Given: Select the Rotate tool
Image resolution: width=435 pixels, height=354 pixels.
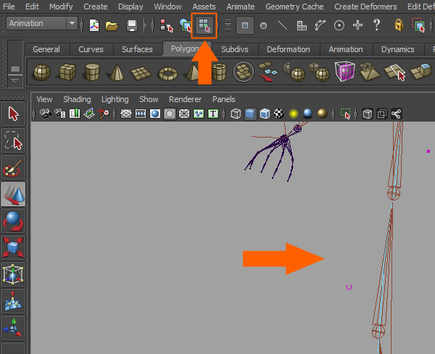Looking at the screenshot, I should point(13,221).
